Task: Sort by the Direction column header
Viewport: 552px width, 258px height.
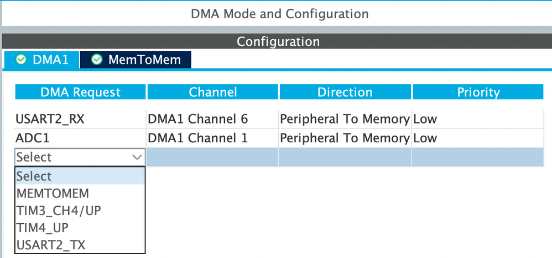Action: click(345, 92)
